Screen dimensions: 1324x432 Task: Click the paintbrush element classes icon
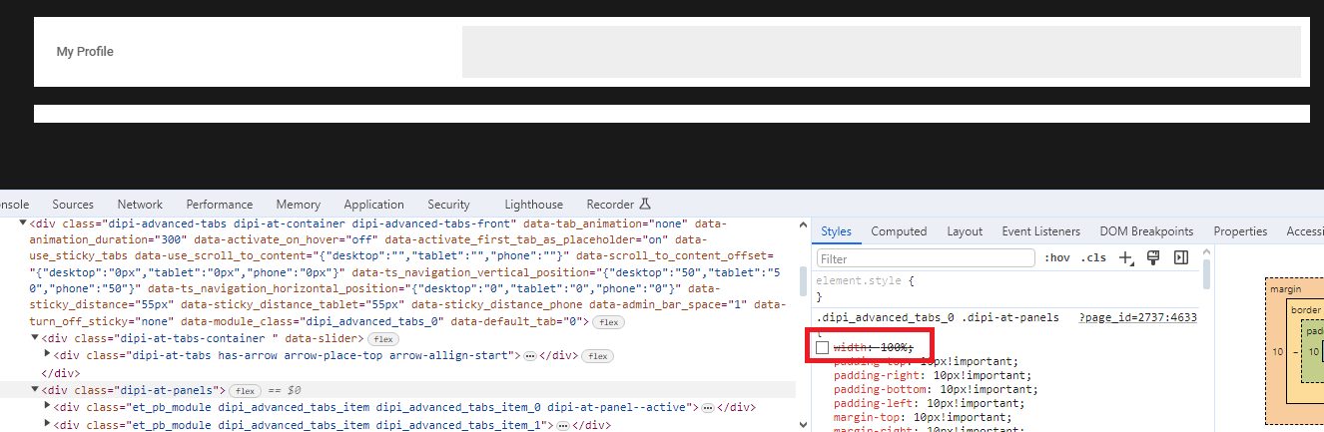pyautogui.click(x=1153, y=257)
